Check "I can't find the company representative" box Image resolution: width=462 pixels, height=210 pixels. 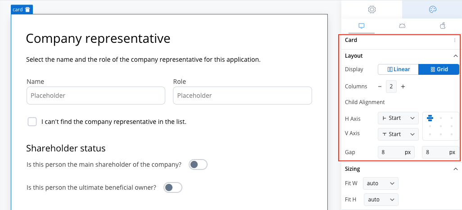(x=32, y=122)
